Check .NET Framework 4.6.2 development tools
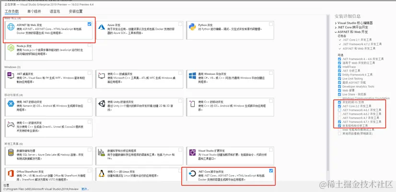This screenshot has height=192, width=396. (339, 114)
